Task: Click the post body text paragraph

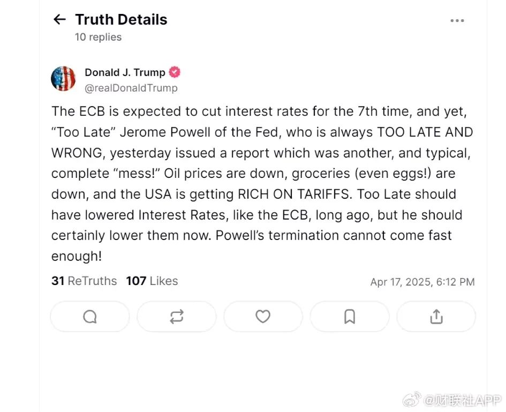Action: click(x=262, y=184)
